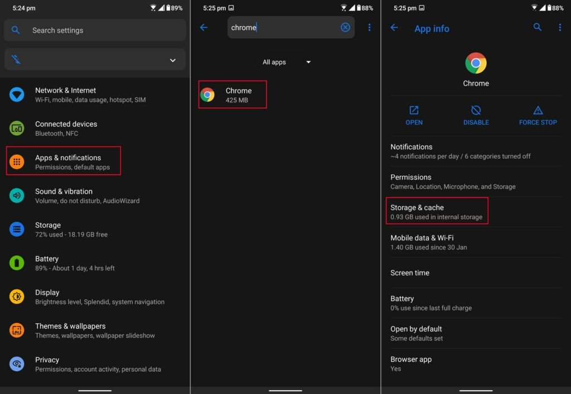This screenshot has width=571, height=394.
Task: Tap the Storage settings icon
Action: 17,229
